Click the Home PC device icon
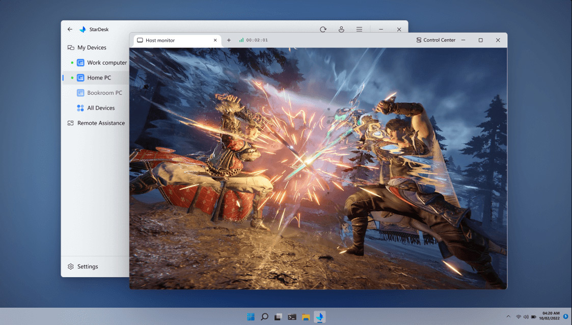572x325 pixels. (80, 78)
